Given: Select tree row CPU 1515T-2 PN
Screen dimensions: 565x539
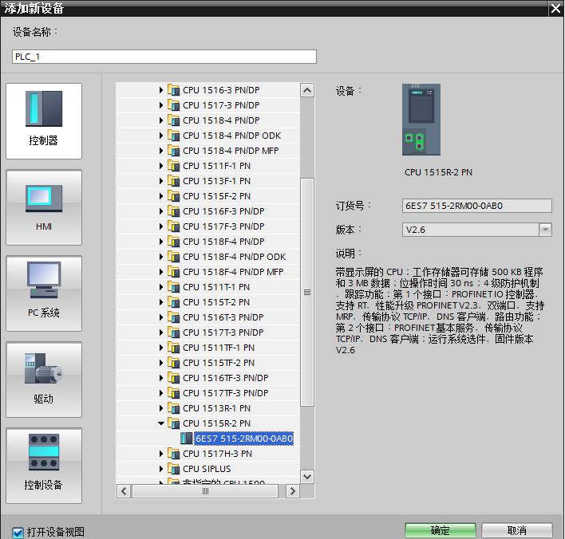Looking at the screenshot, I should 208,302.
